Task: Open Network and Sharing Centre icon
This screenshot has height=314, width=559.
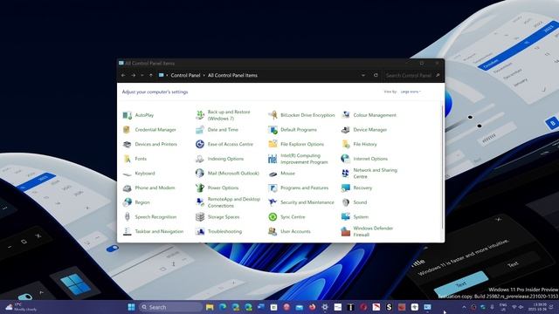Action: click(x=346, y=174)
